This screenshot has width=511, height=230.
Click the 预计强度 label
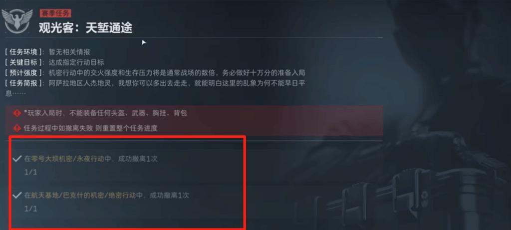pyautogui.click(x=23, y=72)
